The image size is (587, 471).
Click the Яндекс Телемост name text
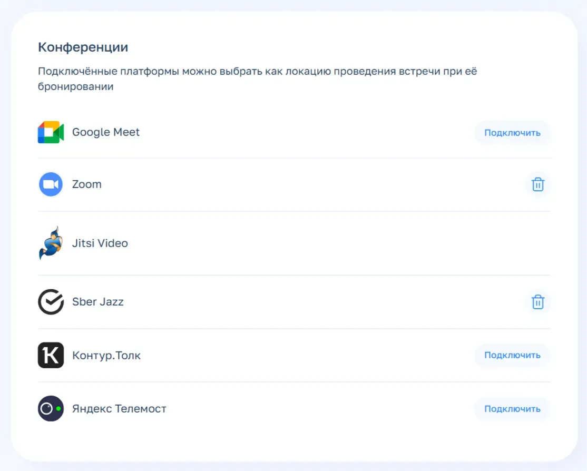tap(119, 408)
